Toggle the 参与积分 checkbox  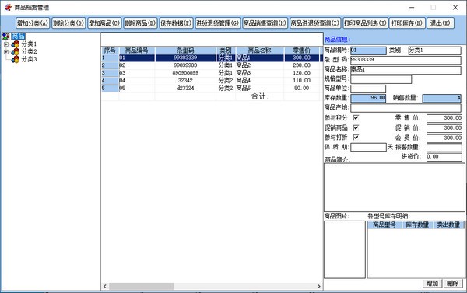(x=356, y=118)
